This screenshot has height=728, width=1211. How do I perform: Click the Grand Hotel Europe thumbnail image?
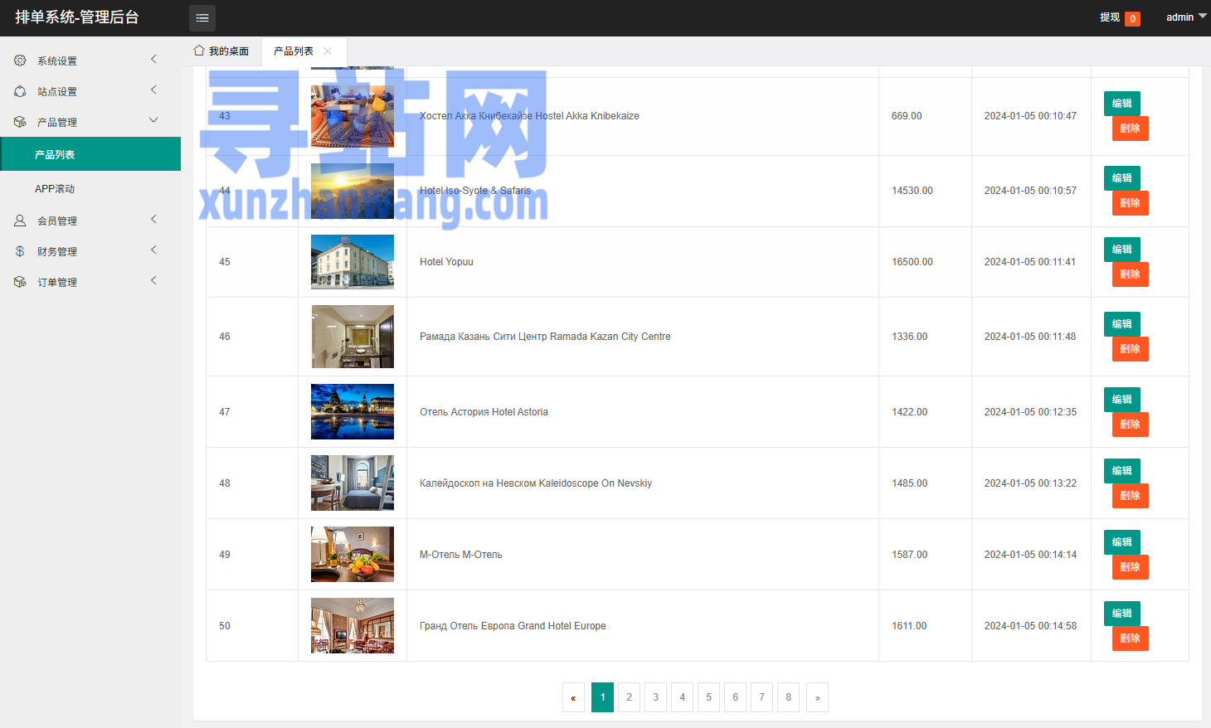coord(353,626)
